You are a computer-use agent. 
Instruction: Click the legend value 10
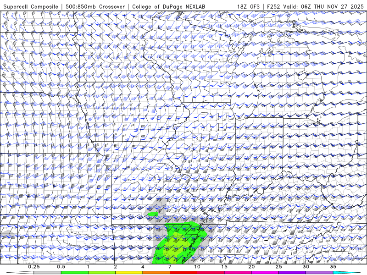point(197,267)
